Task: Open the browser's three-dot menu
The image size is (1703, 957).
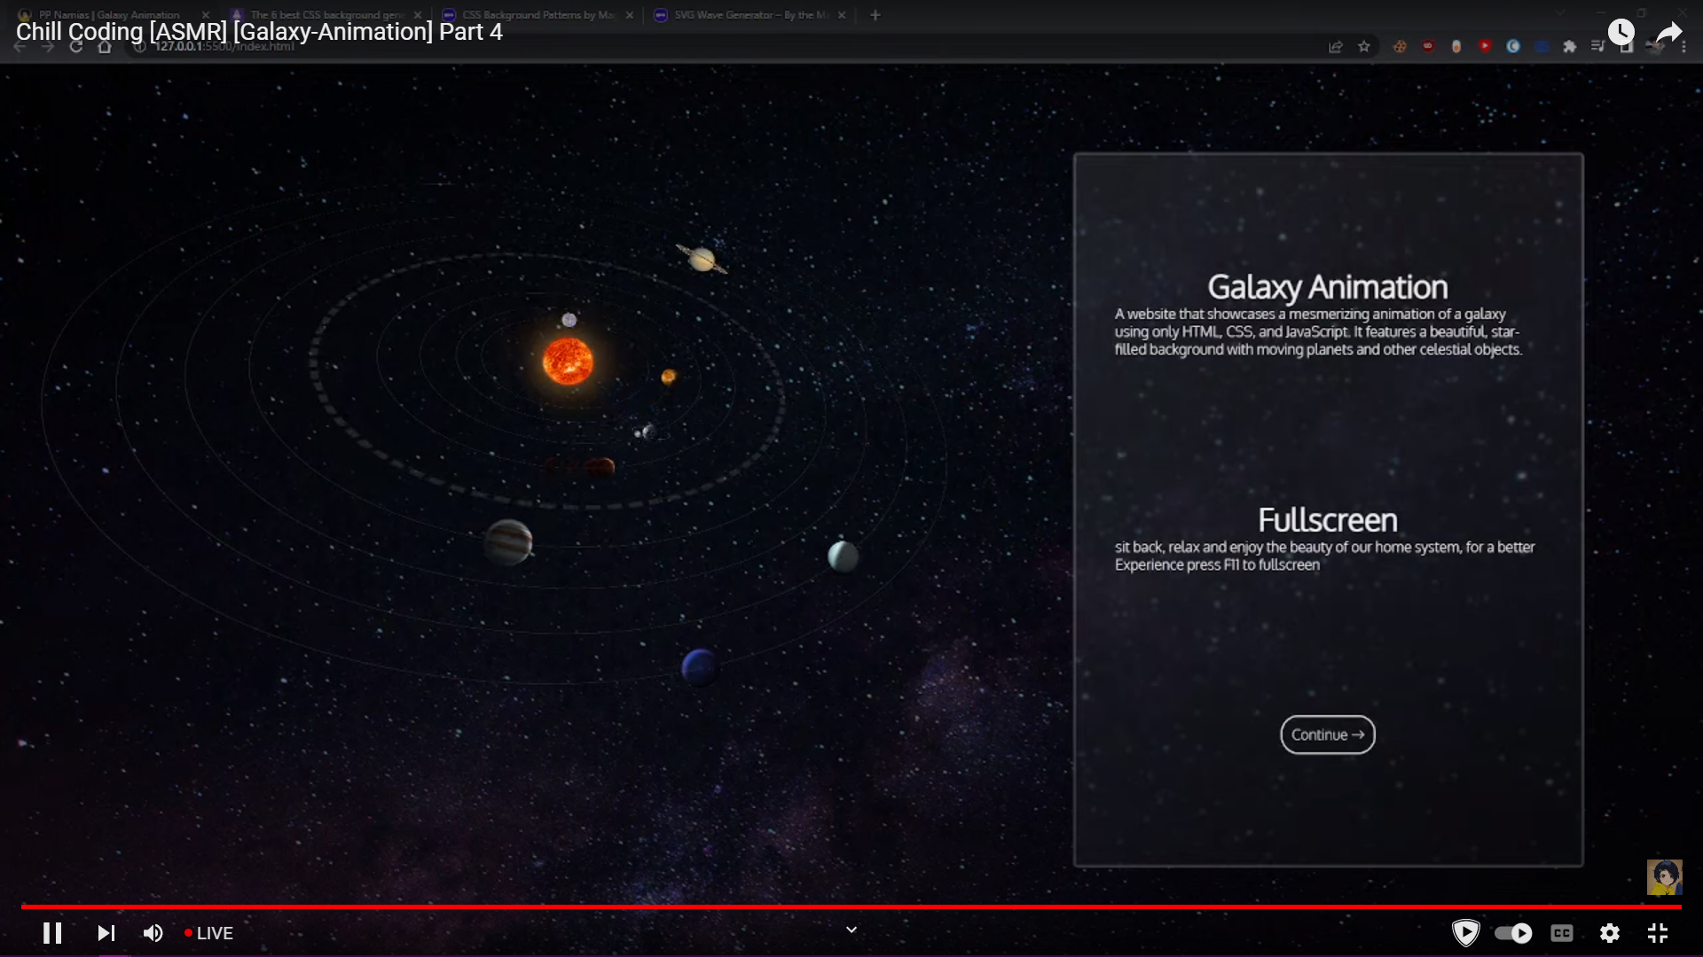Action: 1683,47
